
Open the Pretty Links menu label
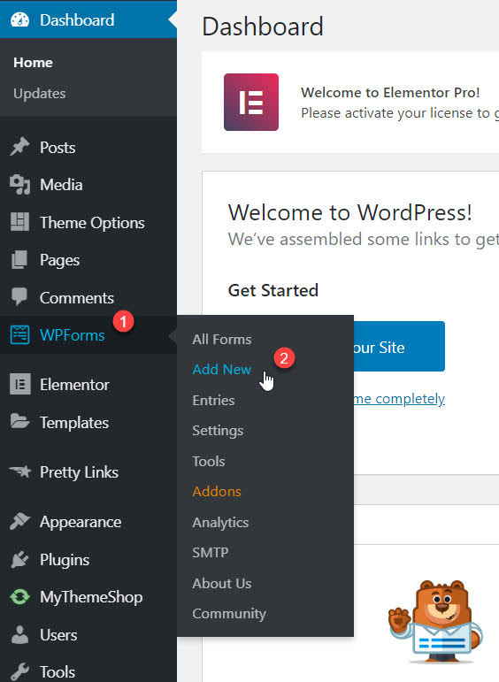tap(79, 472)
